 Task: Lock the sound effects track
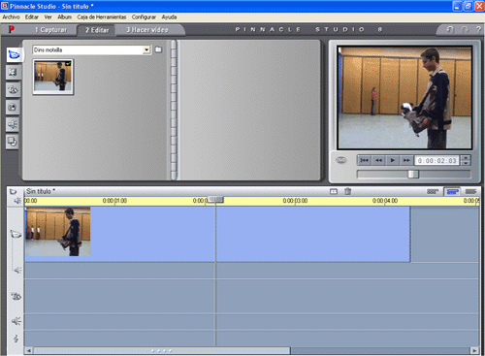16,321
